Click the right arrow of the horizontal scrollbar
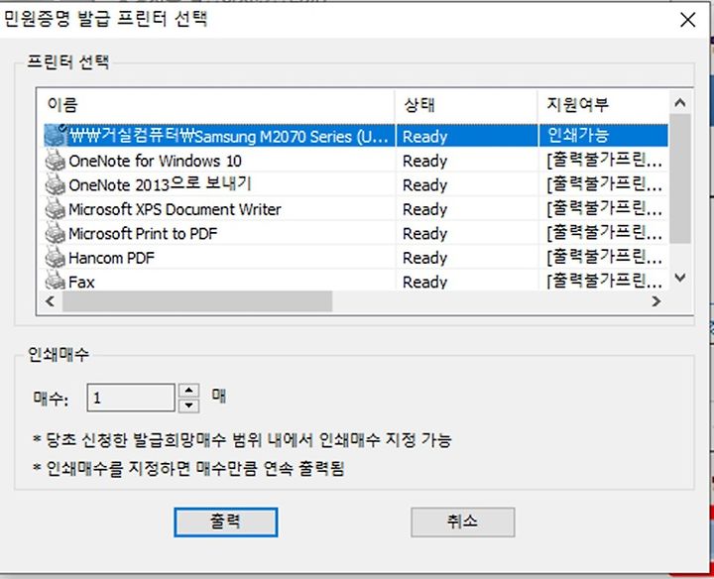The width and height of the screenshot is (714, 579). pos(656,300)
